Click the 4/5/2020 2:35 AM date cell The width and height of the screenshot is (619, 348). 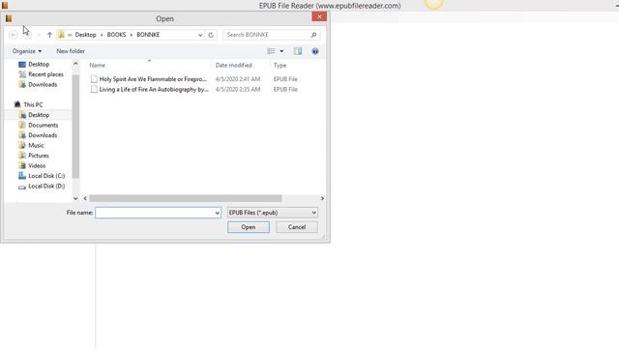[x=238, y=89]
